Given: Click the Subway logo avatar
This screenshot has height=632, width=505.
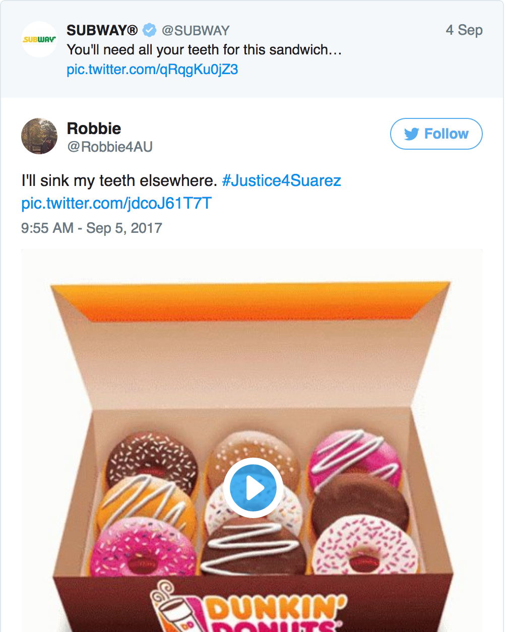Looking at the screenshot, I should tap(39, 39).
